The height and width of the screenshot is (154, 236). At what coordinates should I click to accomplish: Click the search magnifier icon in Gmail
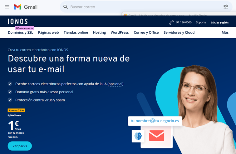66,7
